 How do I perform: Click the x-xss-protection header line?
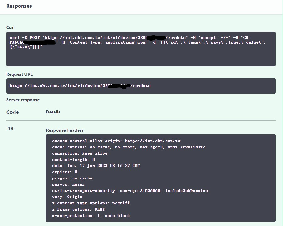(x=91, y=216)
